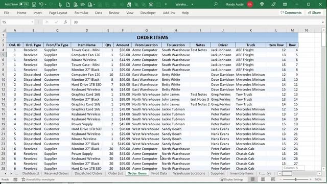The image size is (327, 184).
Task: Switch to the Order List sheet tab
Action: click(115, 173)
